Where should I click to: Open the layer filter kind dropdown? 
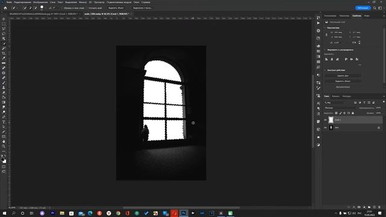pyautogui.click(x=335, y=102)
